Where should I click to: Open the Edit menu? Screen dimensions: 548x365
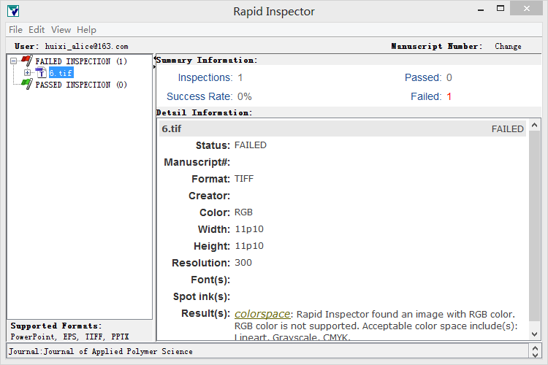[37, 30]
